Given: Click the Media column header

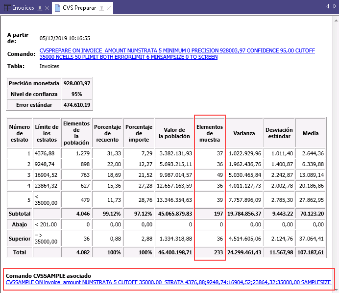Looking at the screenshot, I should [311, 133].
